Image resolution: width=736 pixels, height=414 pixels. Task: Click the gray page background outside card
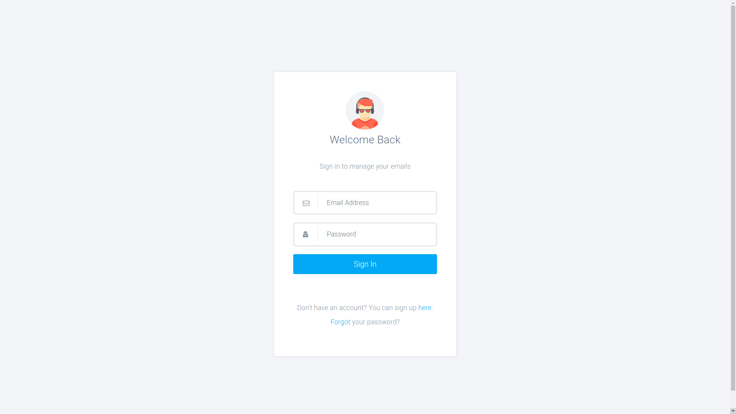pyautogui.click(x=134, y=207)
